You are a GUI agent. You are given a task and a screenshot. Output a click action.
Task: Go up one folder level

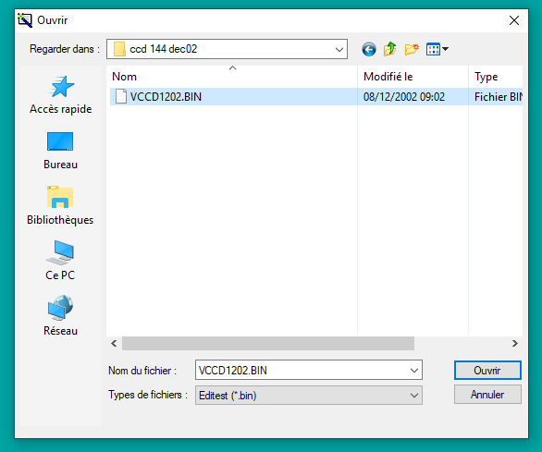[390, 49]
